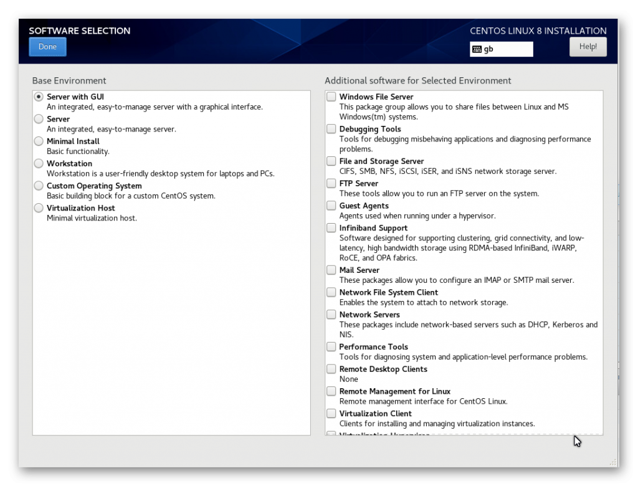Click the 'Virtualization Client' label
The width and height of the screenshot is (638, 486).
(376, 414)
